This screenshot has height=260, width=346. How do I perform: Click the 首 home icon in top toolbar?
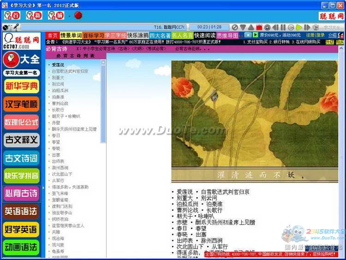(12, 15)
